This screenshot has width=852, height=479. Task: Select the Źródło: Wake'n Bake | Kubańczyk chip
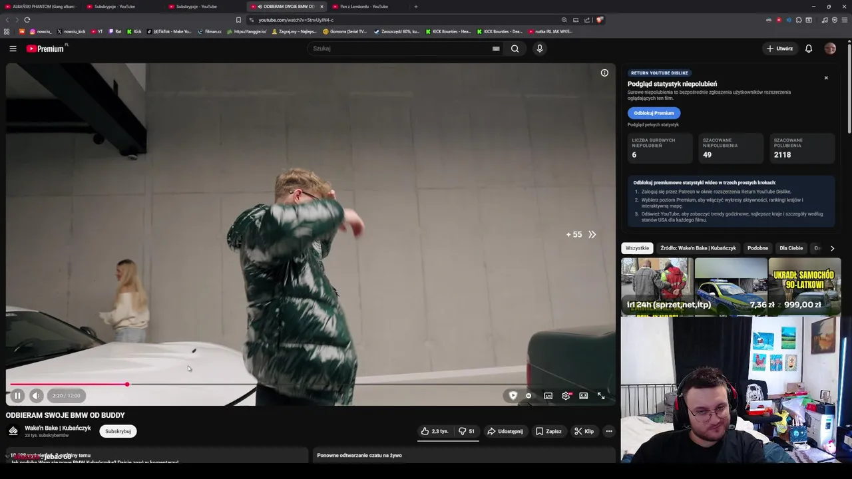coord(698,248)
